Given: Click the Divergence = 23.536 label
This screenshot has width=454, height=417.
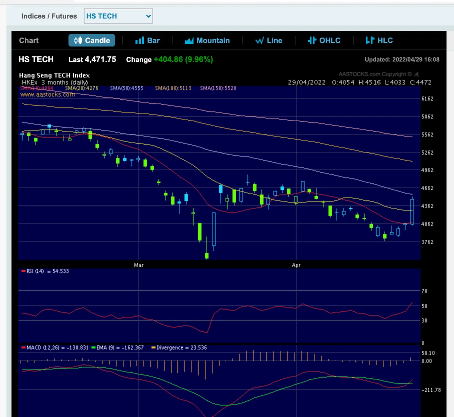Looking at the screenshot, I should click(179, 347).
